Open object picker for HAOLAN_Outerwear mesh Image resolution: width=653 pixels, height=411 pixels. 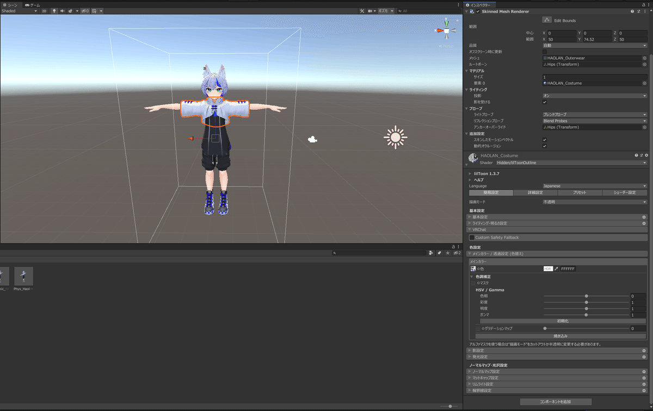(x=645, y=58)
